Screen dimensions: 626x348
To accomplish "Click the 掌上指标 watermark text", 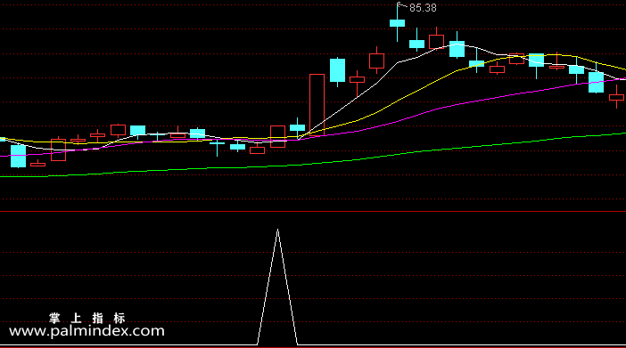I will [87, 318].
